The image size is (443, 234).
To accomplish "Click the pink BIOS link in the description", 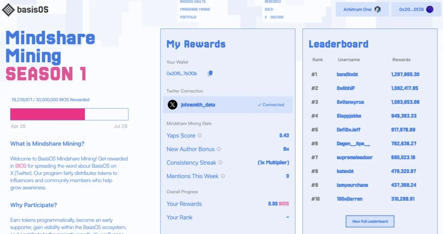I will pos(21,166).
